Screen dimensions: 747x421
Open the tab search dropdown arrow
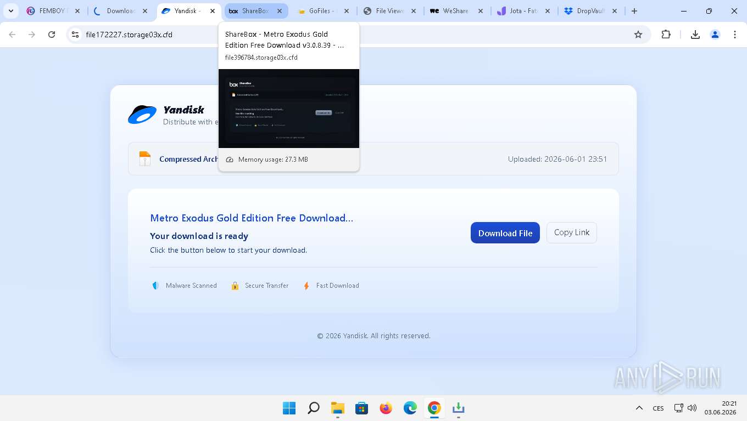11,11
